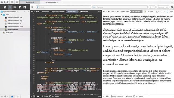Click AirPreview in the editor footer
174x98 pixels.
[54, 96]
